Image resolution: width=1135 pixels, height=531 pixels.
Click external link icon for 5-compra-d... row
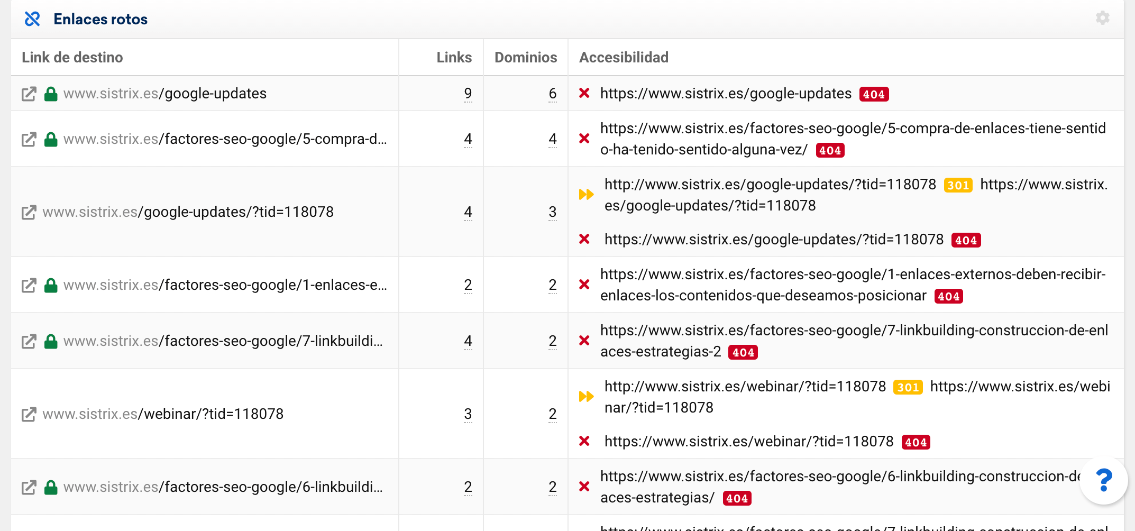(29, 140)
